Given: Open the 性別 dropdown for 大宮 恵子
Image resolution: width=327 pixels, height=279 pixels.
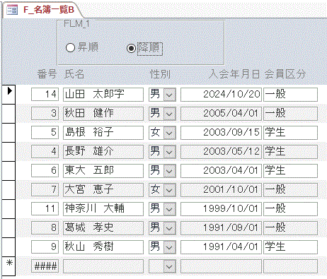Looking at the screenshot, I should click(170, 190).
